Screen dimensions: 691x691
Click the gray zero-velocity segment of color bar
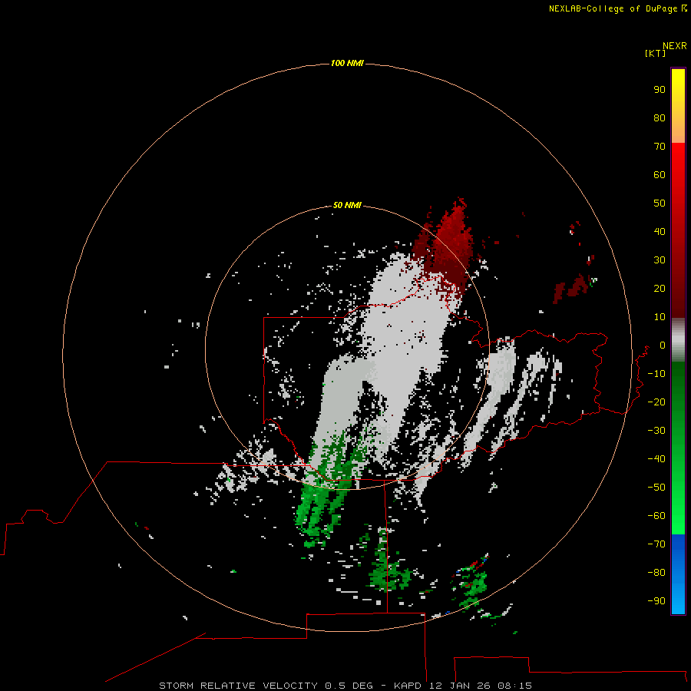click(x=678, y=340)
